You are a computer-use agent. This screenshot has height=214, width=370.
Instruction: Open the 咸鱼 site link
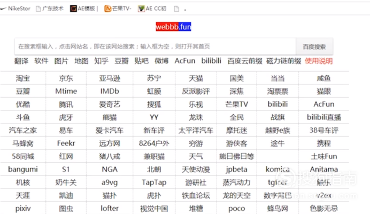pyautogui.click(x=324, y=78)
